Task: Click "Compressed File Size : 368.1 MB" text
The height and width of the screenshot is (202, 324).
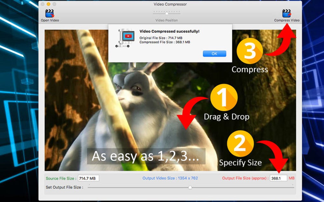Action: [165, 42]
